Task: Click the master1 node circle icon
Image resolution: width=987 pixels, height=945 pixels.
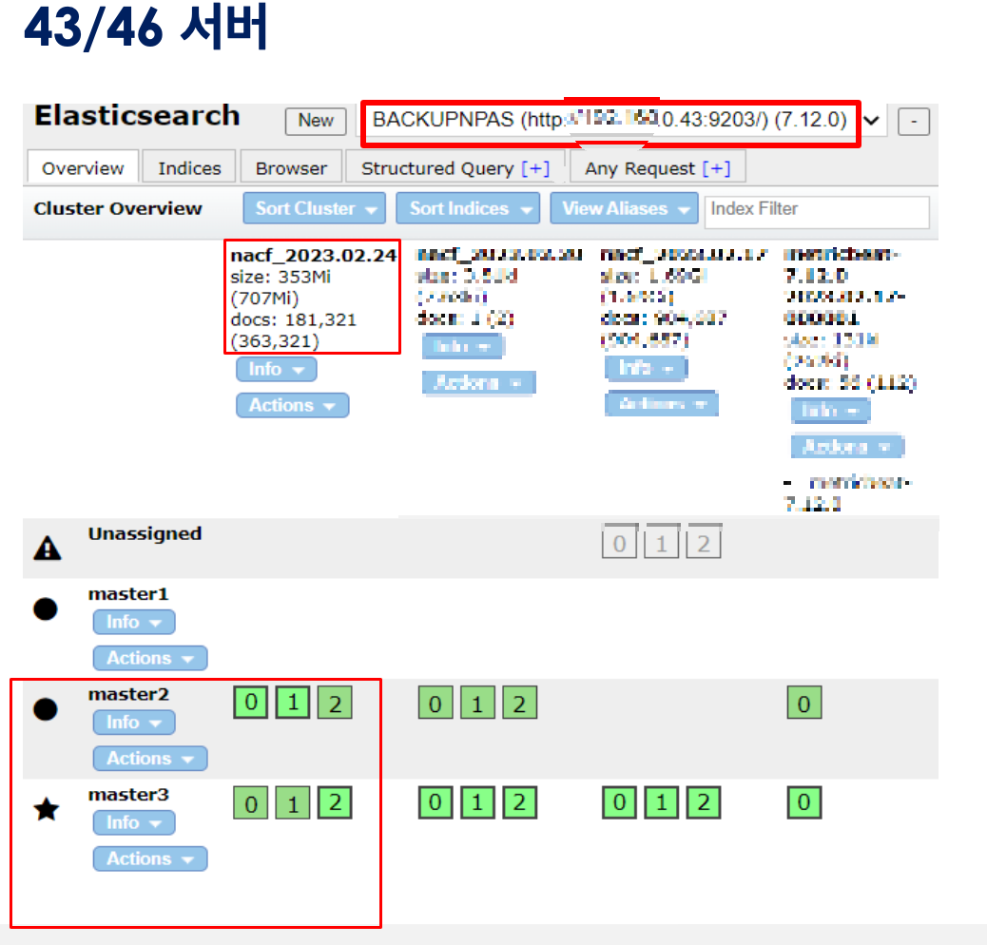Action: pos(46,608)
